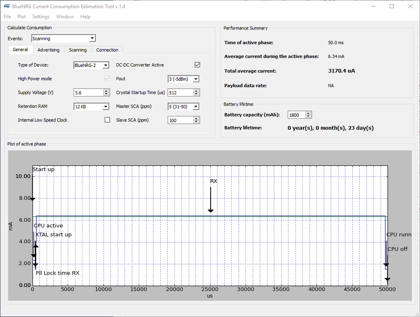The image size is (420, 317).
Task: Increase Battery capacity with up arrow
Action: (x=308, y=113)
